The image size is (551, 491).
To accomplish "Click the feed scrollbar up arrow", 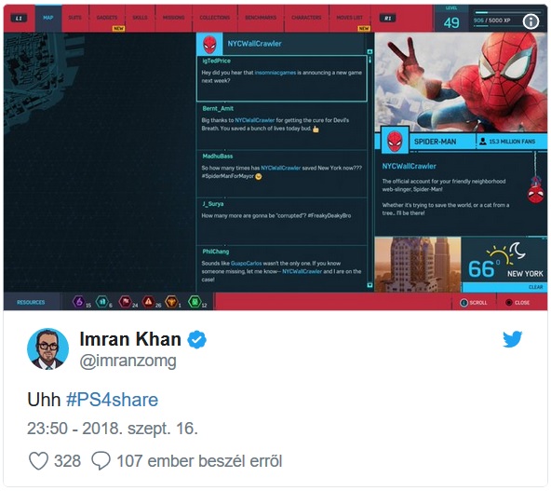I will [370, 51].
